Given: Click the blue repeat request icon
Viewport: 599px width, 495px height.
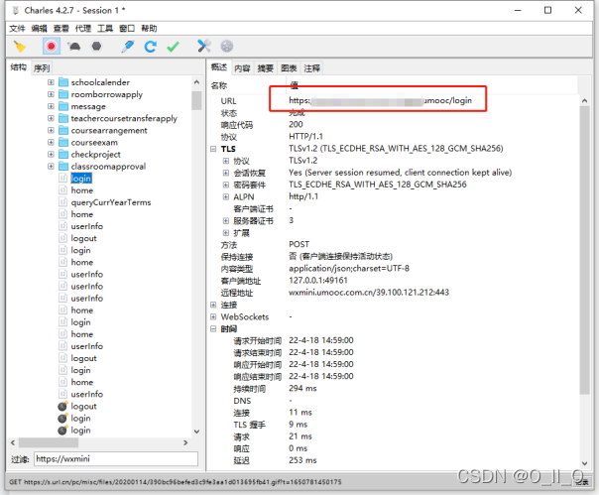Looking at the screenshot, I should coord(150,47).
